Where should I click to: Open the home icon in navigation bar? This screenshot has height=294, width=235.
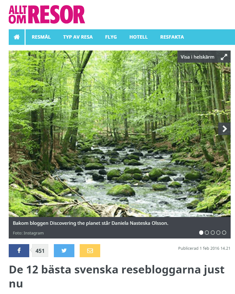click(17, 37)
